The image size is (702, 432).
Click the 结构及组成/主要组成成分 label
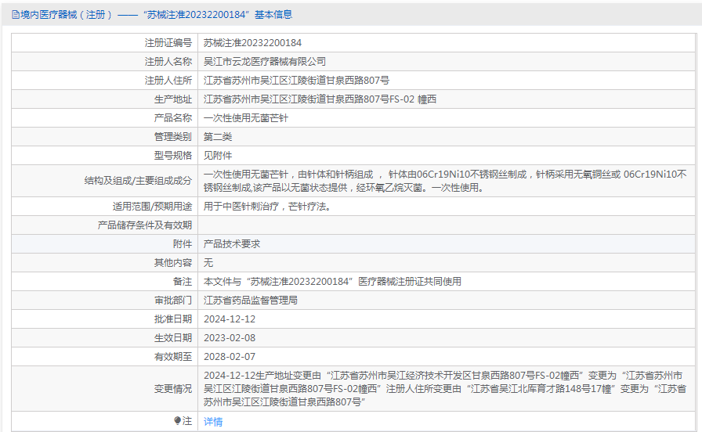[138, 181]
